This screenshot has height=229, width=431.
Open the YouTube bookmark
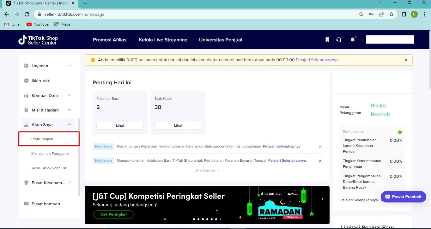(x=38, y=24)
